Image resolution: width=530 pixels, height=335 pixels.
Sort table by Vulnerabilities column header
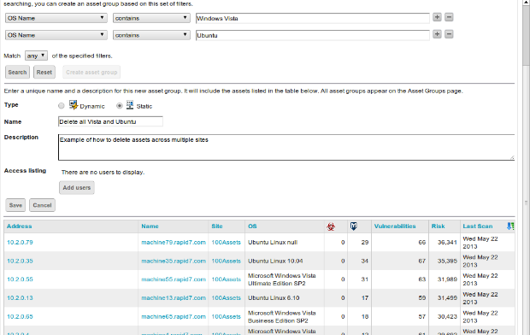tap(395, 226)
